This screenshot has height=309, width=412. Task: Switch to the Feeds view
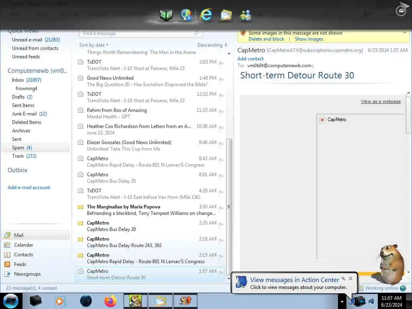tap(20, 264)
